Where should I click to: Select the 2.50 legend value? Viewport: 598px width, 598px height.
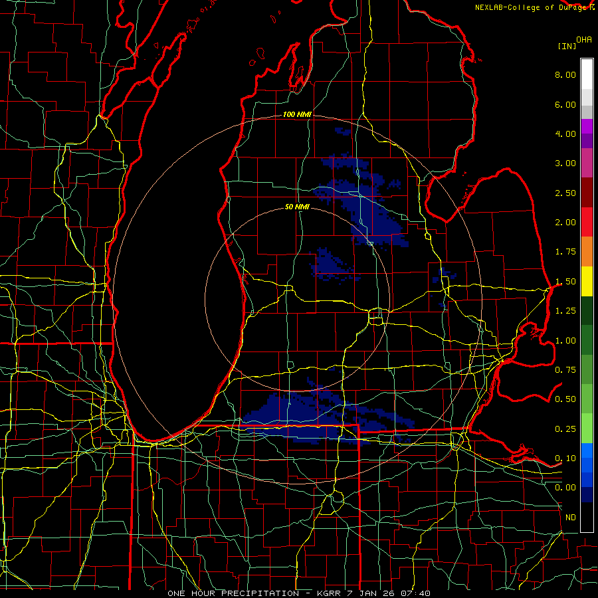(x=565, y=193)
